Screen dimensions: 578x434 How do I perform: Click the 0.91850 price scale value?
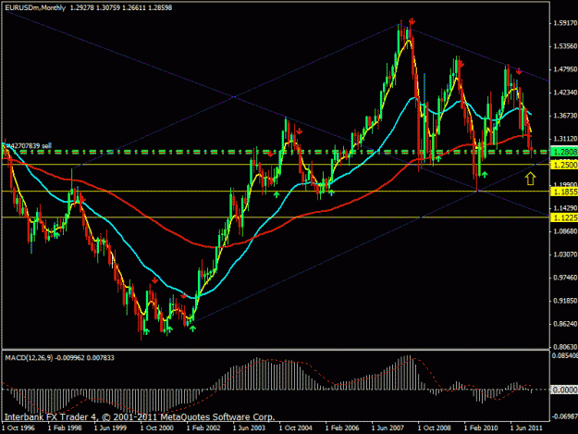click(565, 301)
